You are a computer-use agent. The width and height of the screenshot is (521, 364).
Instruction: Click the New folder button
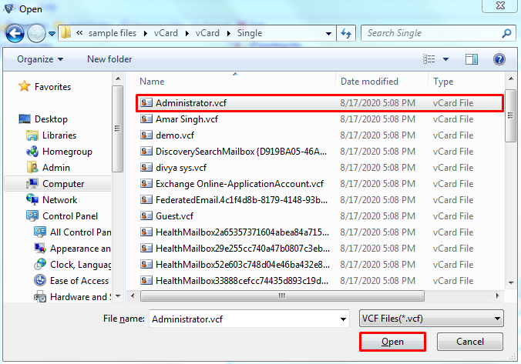coord(109,59)
